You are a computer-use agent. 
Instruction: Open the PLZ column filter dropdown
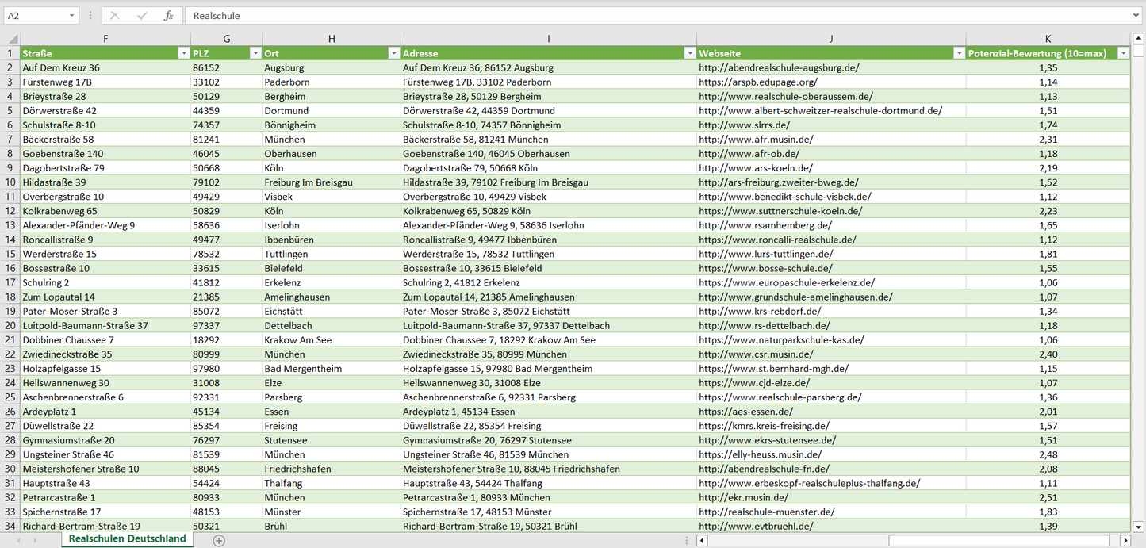tap(255, 53)
